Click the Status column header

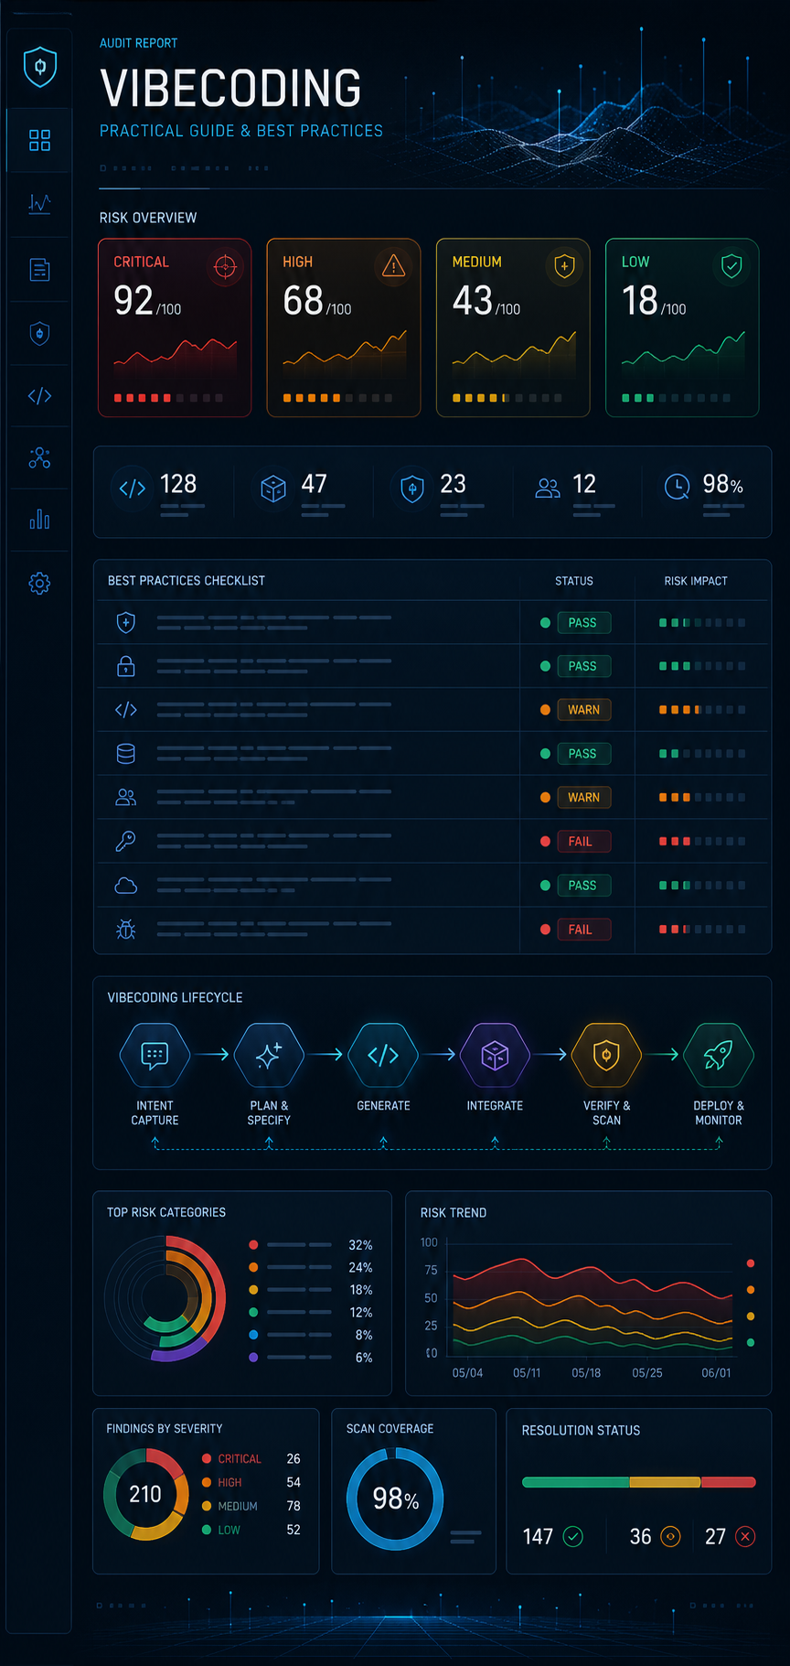click(574, 581)
